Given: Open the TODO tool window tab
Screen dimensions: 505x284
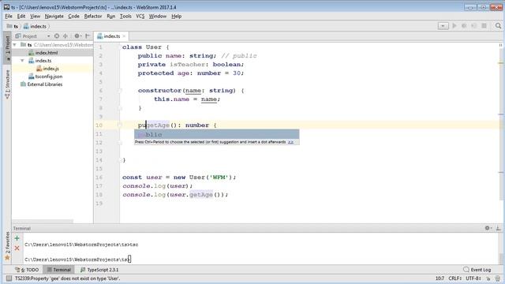Looking at the screenshot, I should coord(27,270).
